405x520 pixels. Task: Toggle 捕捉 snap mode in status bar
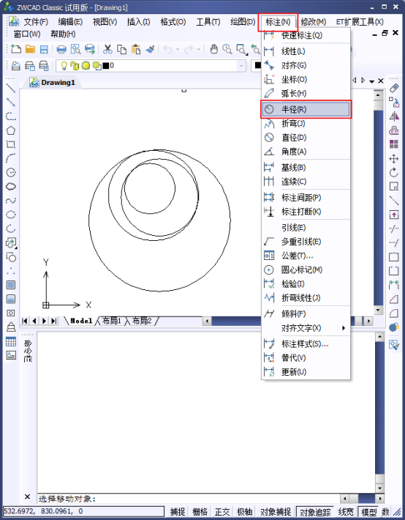[x=178, y=511]
